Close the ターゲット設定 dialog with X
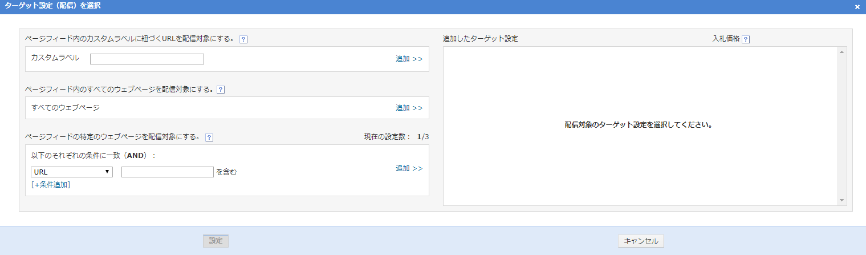The height and width of the screenshot is (255, 866). 857,7
